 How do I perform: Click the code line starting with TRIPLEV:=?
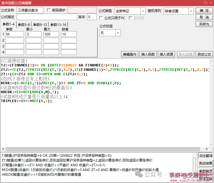coord(26,101)
